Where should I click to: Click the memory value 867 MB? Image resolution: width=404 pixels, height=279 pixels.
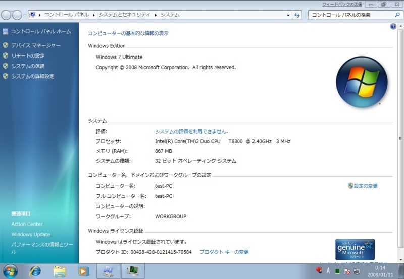point(163,151)
